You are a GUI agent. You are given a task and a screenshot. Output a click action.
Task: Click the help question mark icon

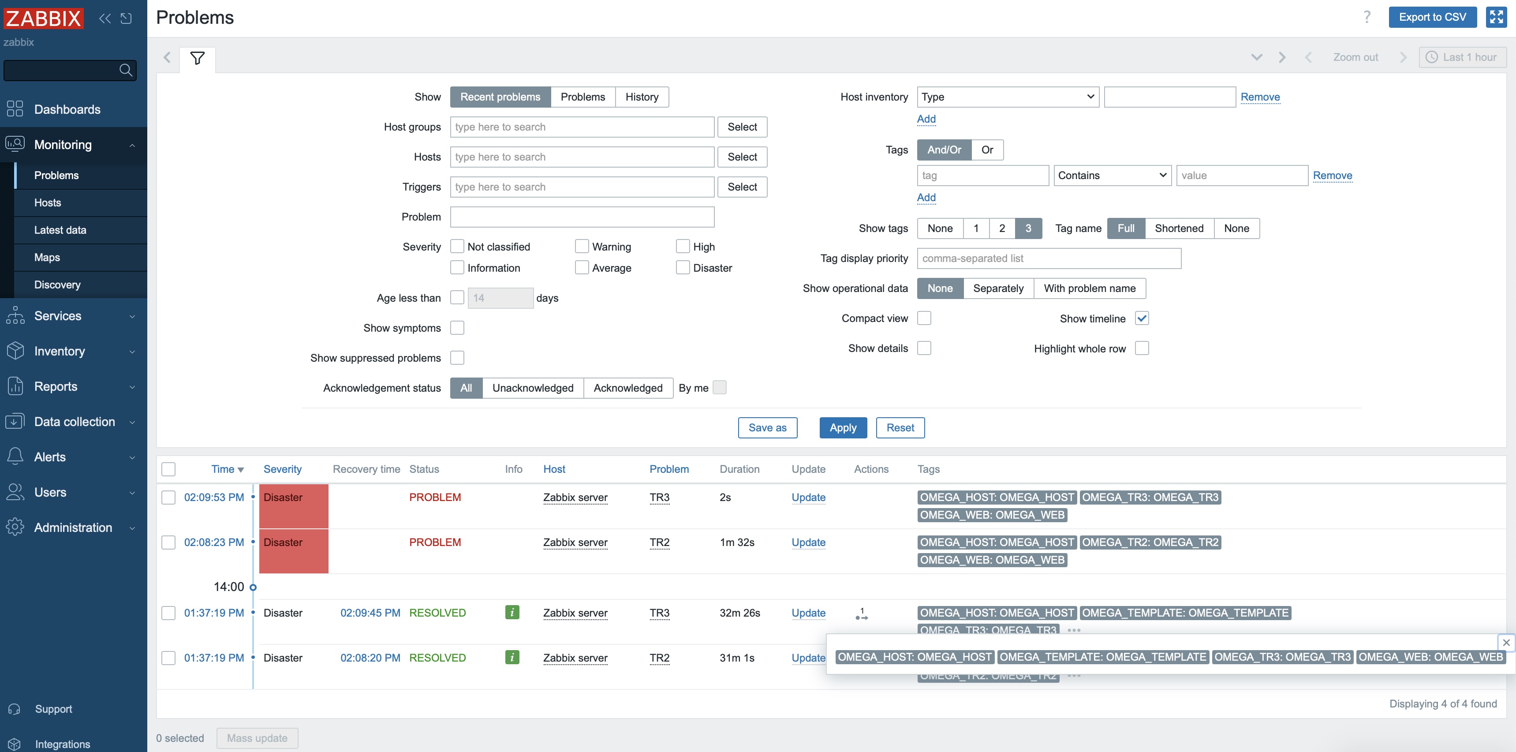[x=1367, y=17]
